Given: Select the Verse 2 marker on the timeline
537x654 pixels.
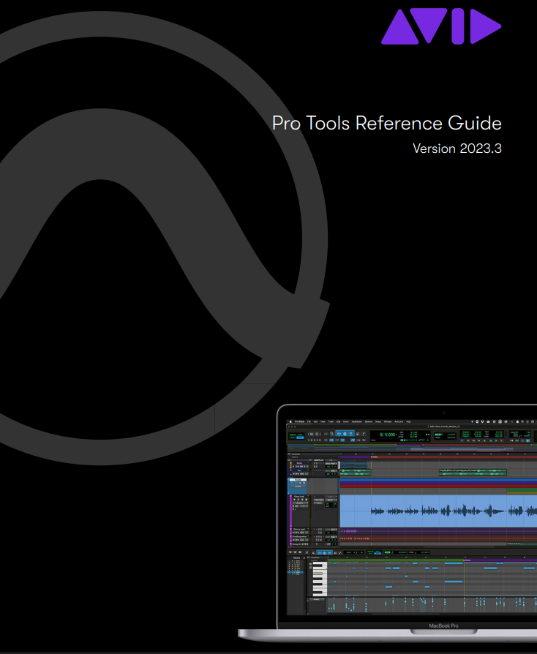Looking at the screenshot, I should (375, 456).
